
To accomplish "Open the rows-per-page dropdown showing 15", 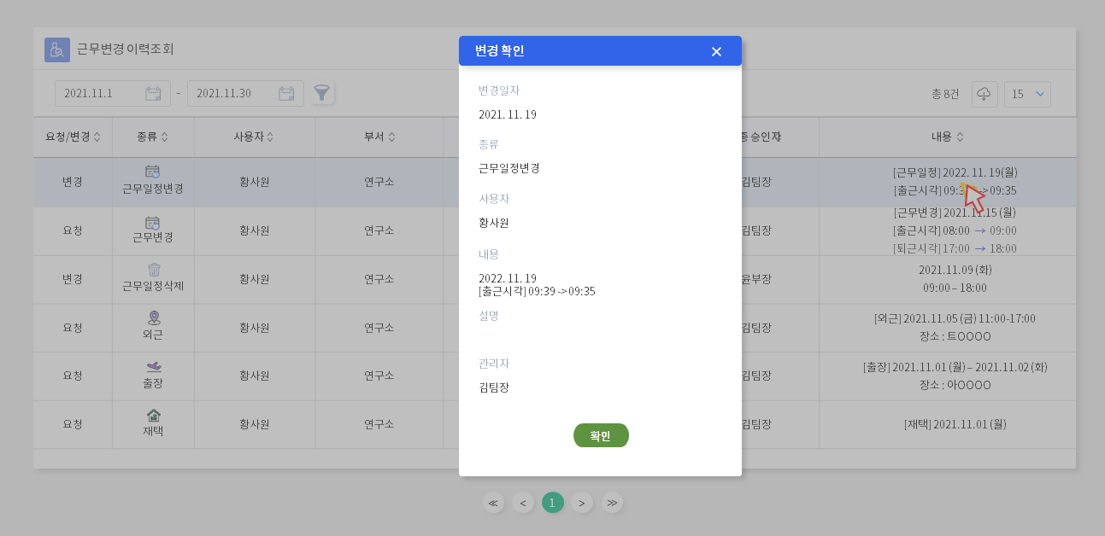I will pyautogui.click(x=1027, y=94).
